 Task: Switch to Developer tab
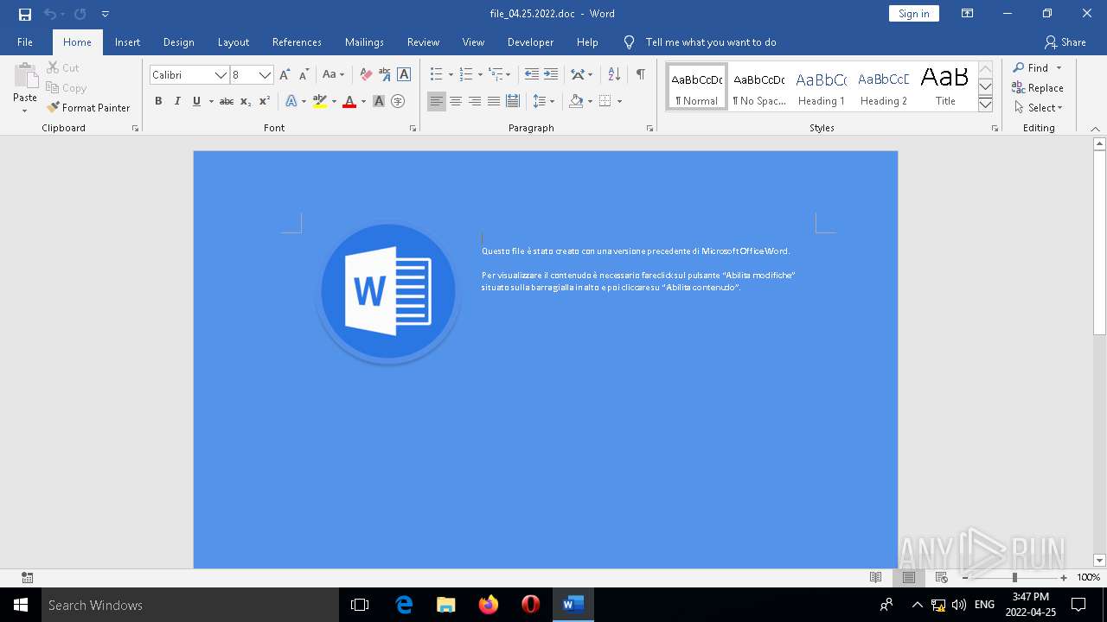click(x=530, y=42)
